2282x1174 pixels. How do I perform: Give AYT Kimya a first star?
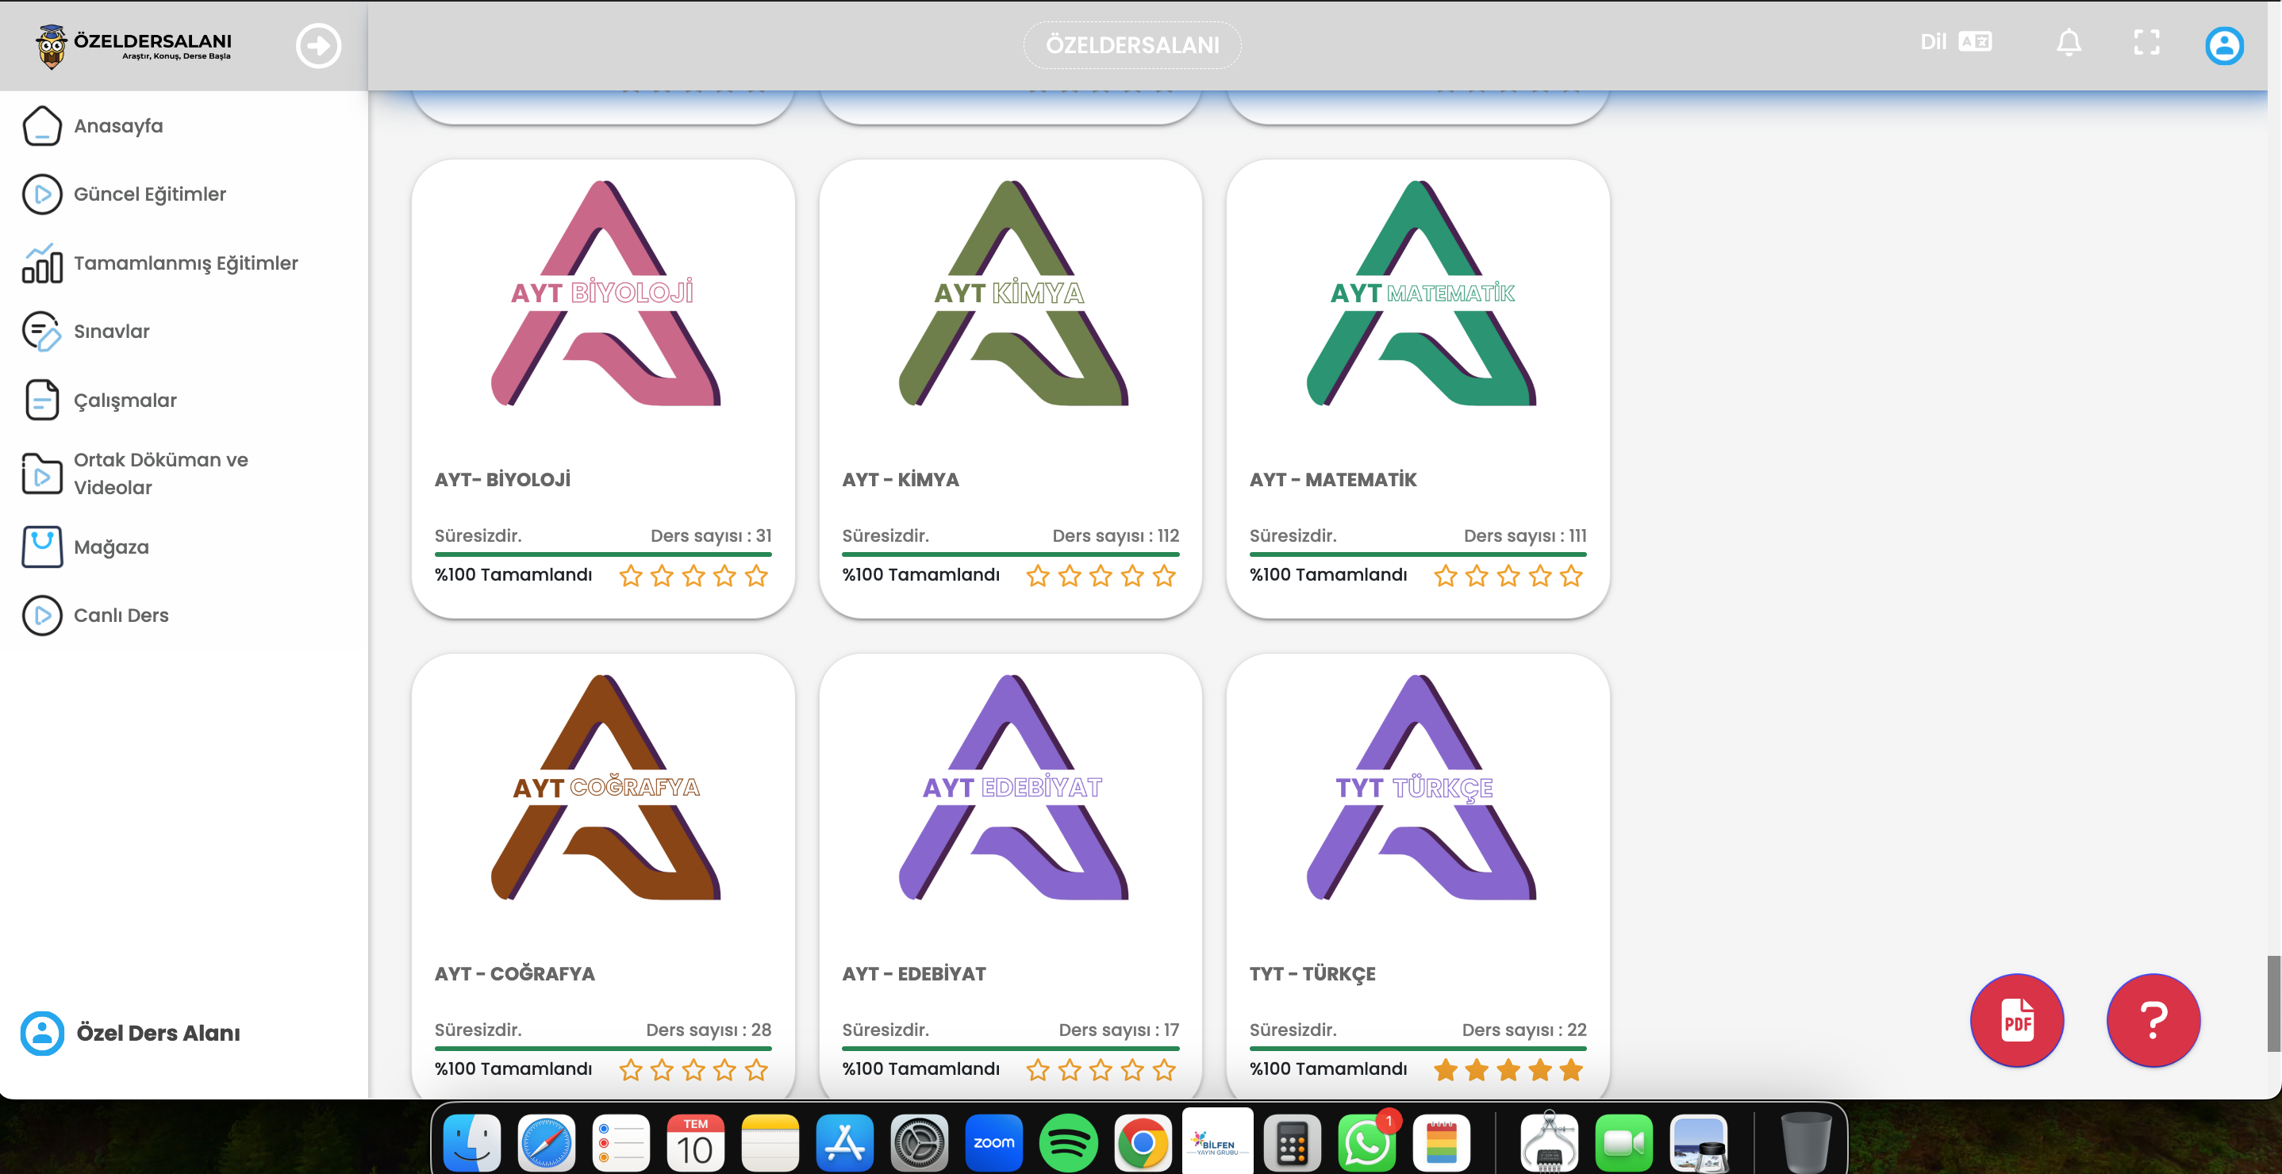pyautogui.click(x=1037, y=577)
